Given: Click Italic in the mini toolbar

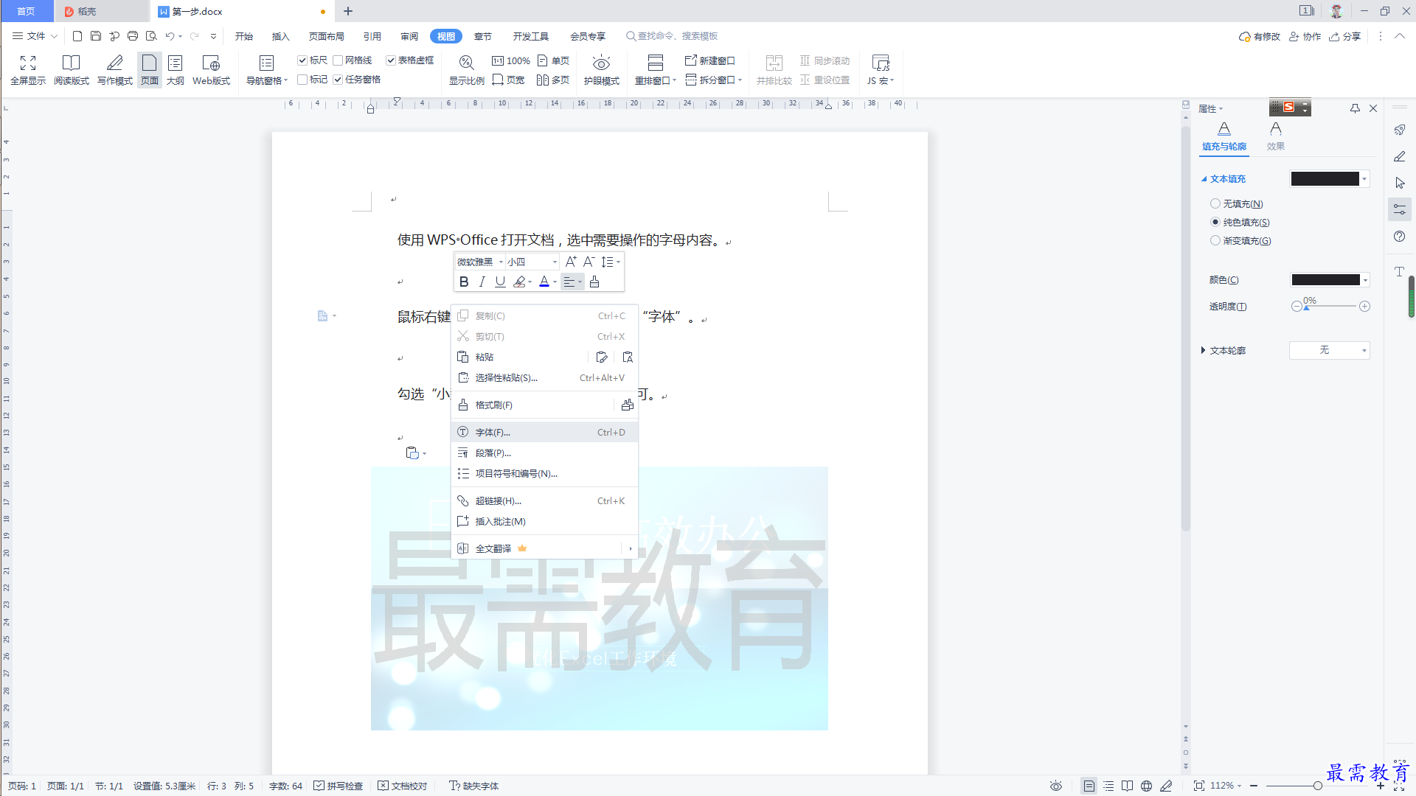Looking at the screenshot, I should point(482,282).
